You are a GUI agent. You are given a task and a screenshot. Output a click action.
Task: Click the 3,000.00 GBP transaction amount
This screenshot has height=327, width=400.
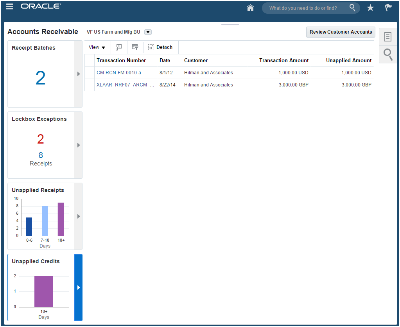293,85
